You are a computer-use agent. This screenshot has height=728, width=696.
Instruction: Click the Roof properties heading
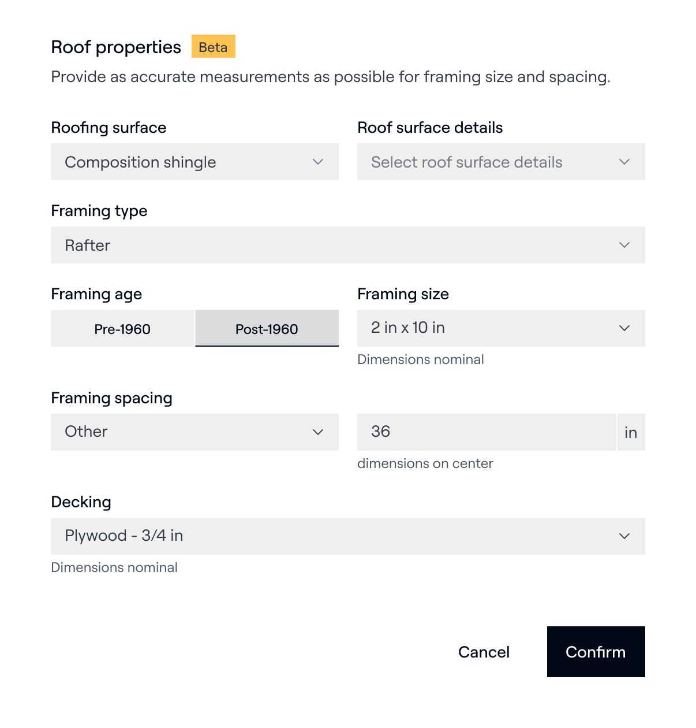point(116,47)
